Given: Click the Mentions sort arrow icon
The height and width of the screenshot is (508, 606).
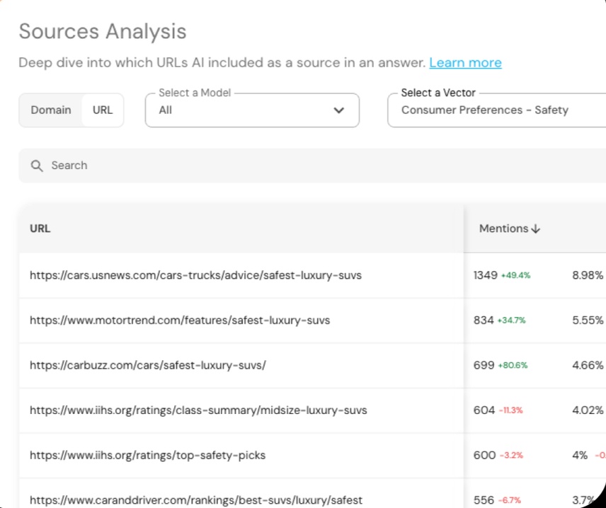Looking at the screenshot, I should [x=536, y=229].
